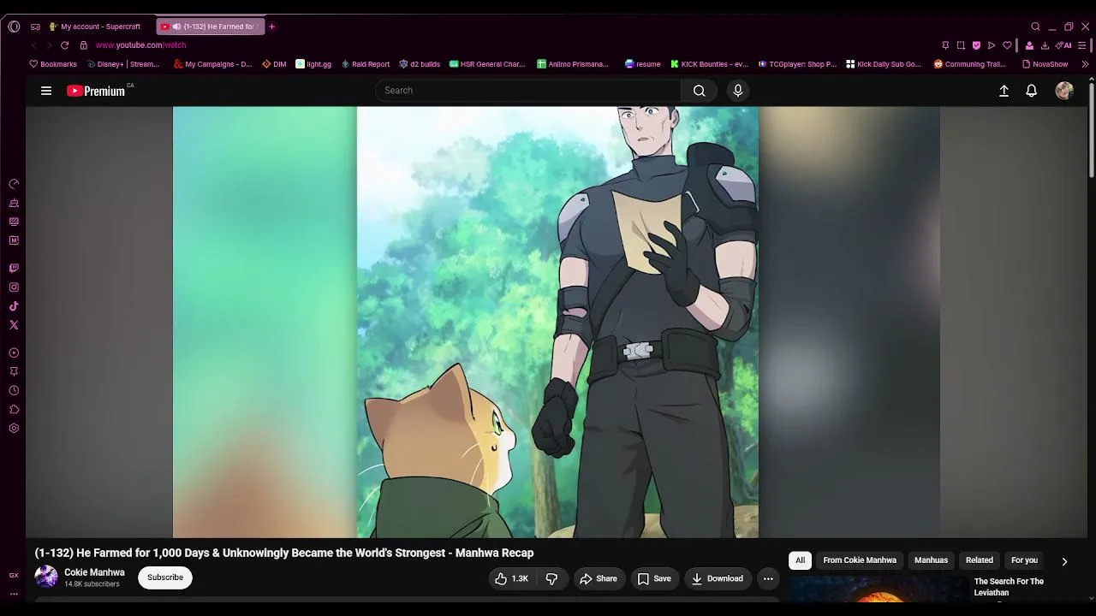Image resolution: width=1096 pixels, height=616 pixels.
Task: Open the Opera menu logo button
Action: 14,27
